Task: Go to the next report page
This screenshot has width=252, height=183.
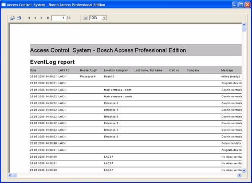Action: coord(41,18)
